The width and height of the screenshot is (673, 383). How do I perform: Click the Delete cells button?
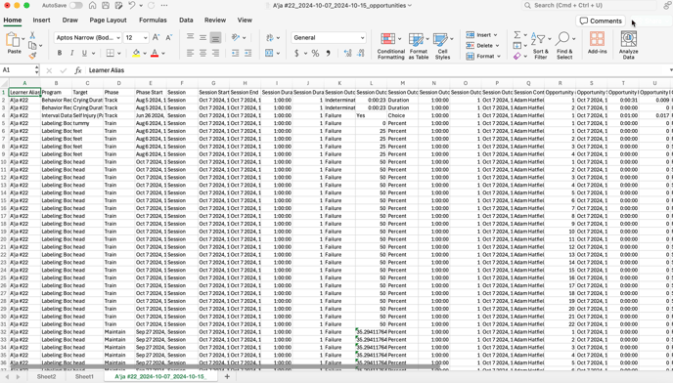[483, 46]
